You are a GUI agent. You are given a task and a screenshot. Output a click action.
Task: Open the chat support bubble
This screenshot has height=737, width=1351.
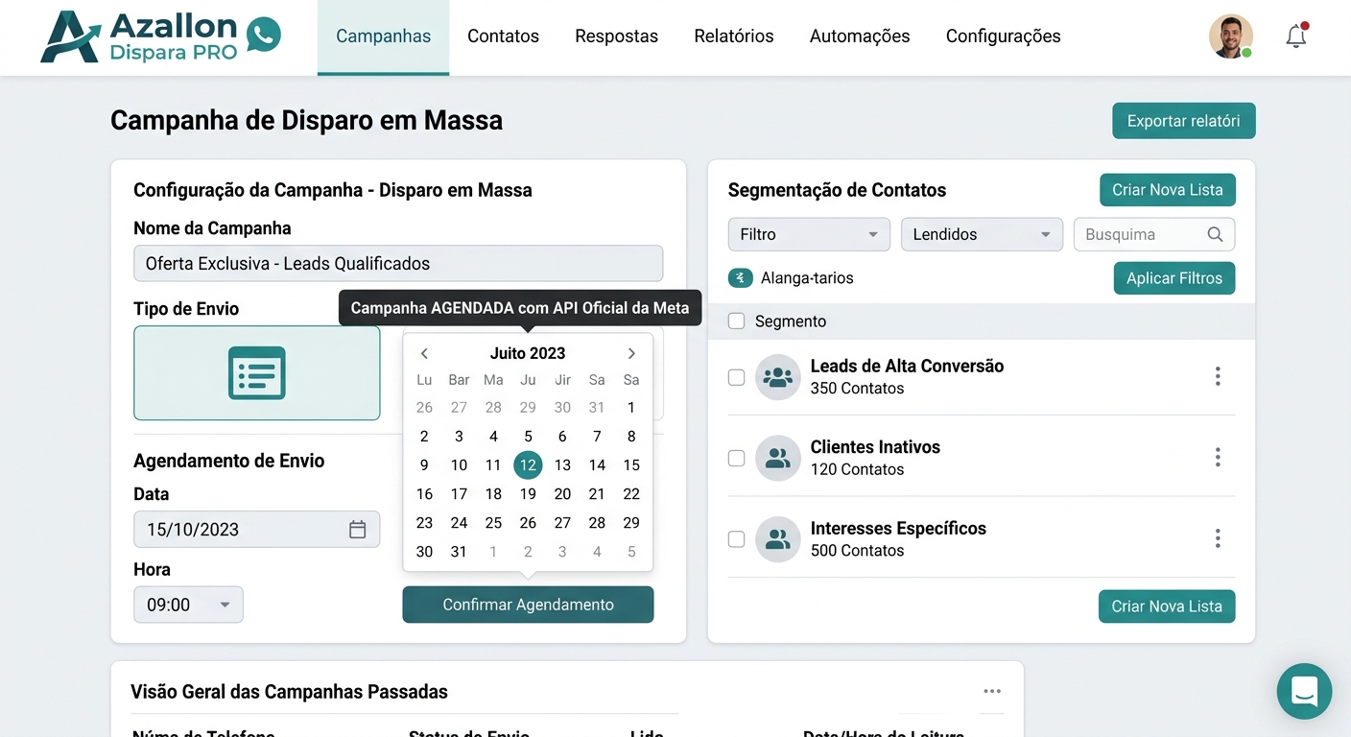tap(1304, 691)
